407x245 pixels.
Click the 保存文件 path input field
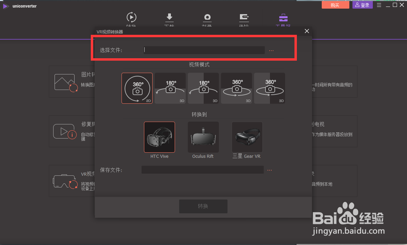pos(202,170)
